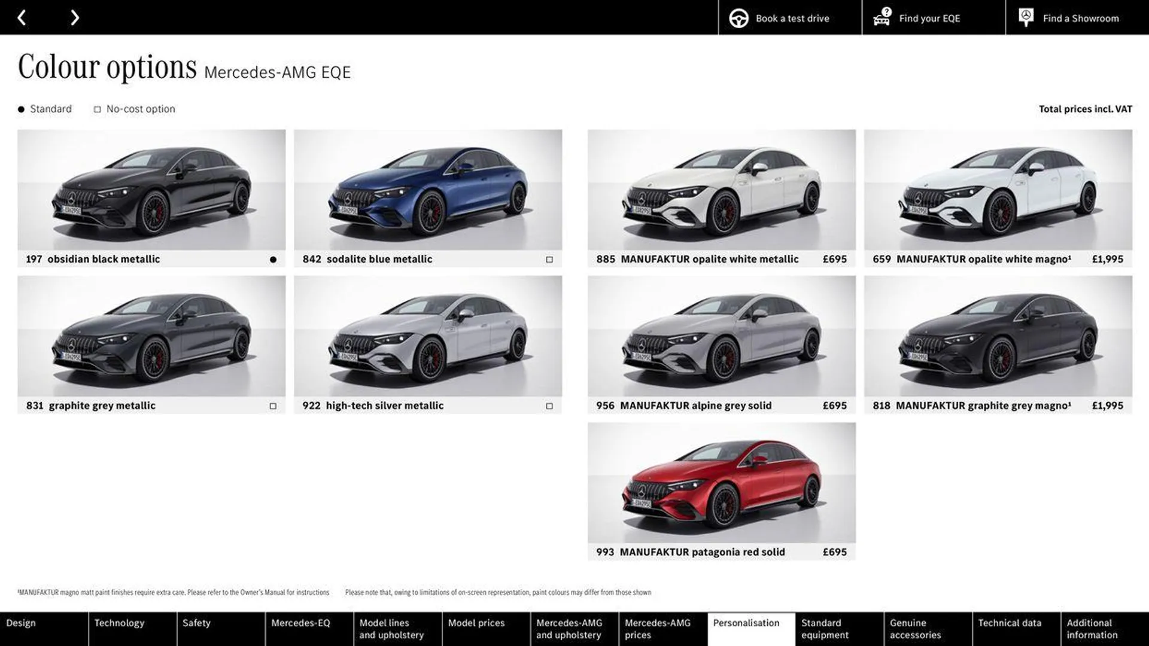Screen dimensions: 1149x646
Task: Click '659 MANUFAKTUR opalite white magno' label
Action: pyautogui.click(x=972, y=259)
